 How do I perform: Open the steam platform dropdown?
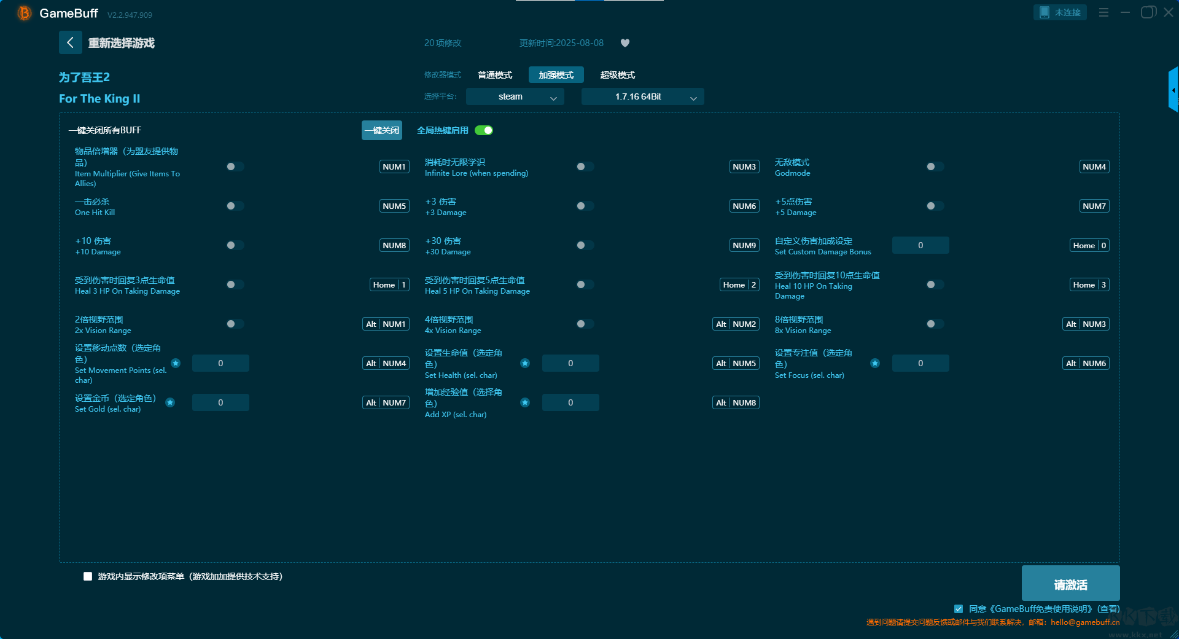[x=515, y=96]
